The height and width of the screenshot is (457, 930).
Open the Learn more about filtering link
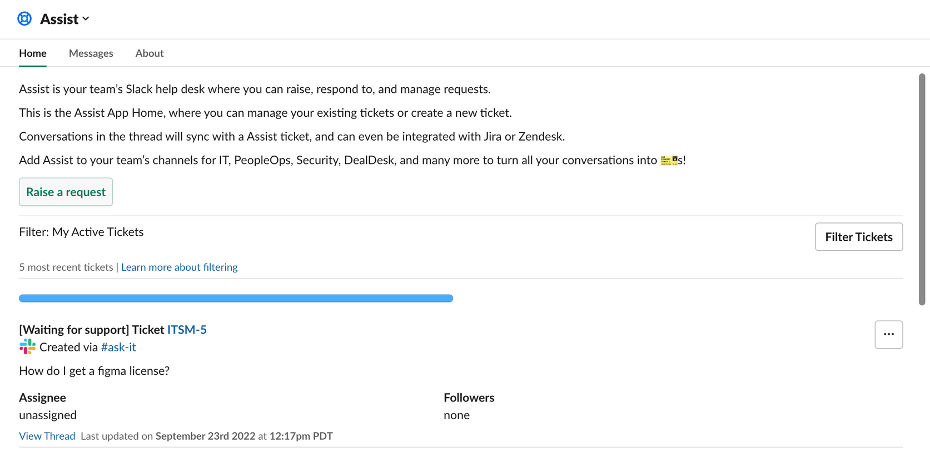tap(179, 267)
